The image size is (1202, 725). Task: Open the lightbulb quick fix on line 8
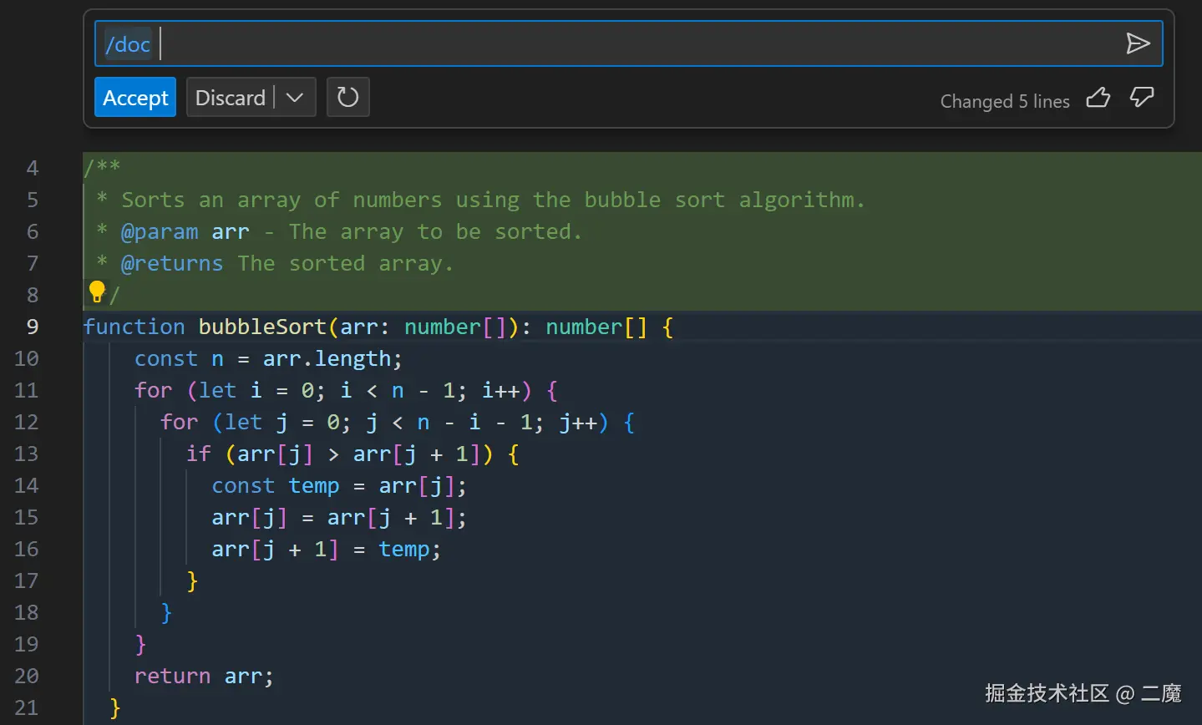pos(98,291)
